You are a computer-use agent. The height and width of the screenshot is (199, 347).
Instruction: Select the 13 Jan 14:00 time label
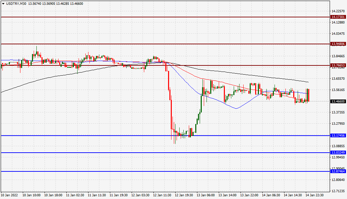click(x=228, y=195)
